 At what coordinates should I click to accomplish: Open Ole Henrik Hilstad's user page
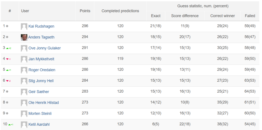coord(43,103)
